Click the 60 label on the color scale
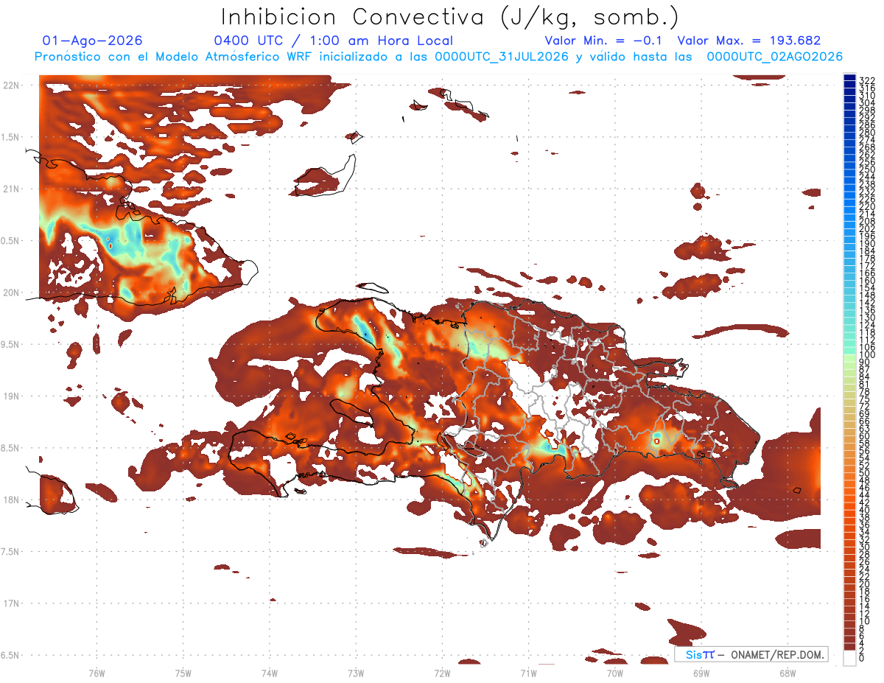The height and width of the screenshot is (683, 884). 864,435
